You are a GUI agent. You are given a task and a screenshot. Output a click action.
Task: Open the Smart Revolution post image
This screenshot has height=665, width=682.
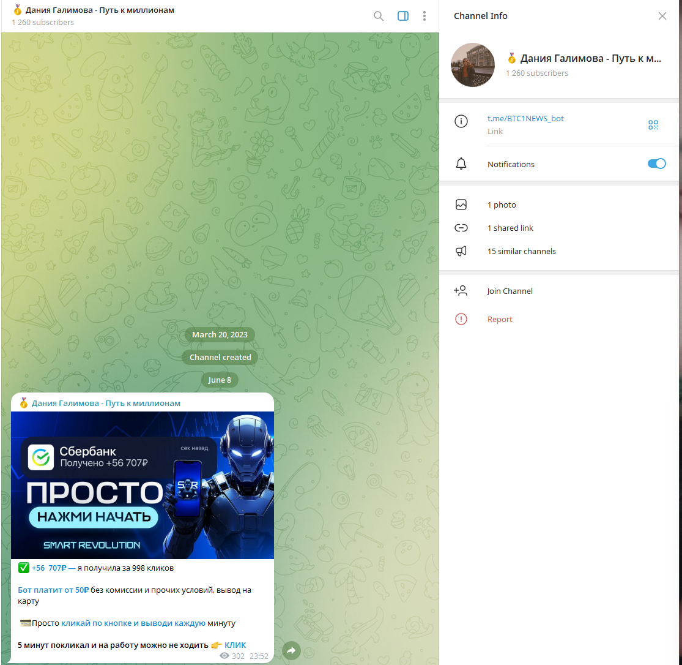pos(143,485)
